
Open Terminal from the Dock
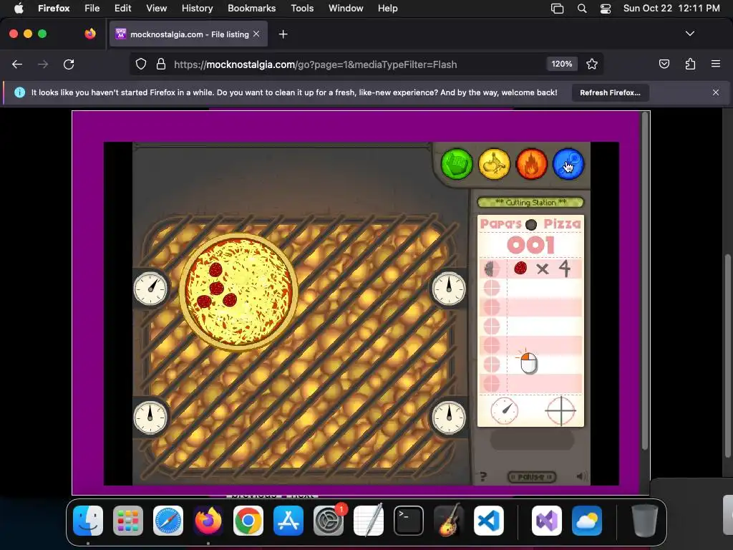coord(409,521)
